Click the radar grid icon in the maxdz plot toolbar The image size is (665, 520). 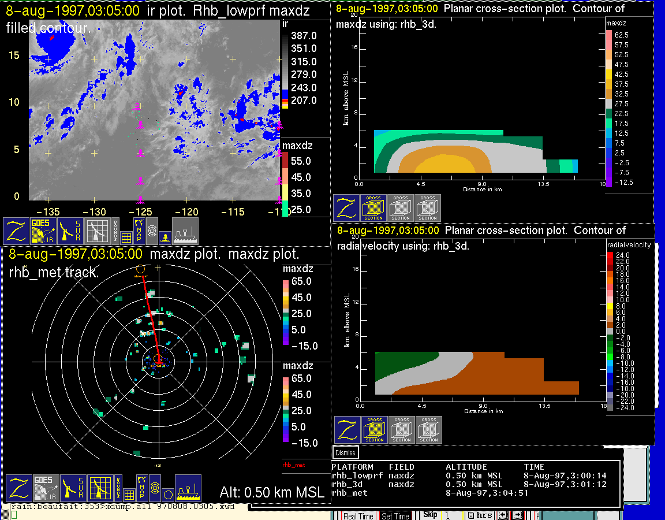[99, 488]
